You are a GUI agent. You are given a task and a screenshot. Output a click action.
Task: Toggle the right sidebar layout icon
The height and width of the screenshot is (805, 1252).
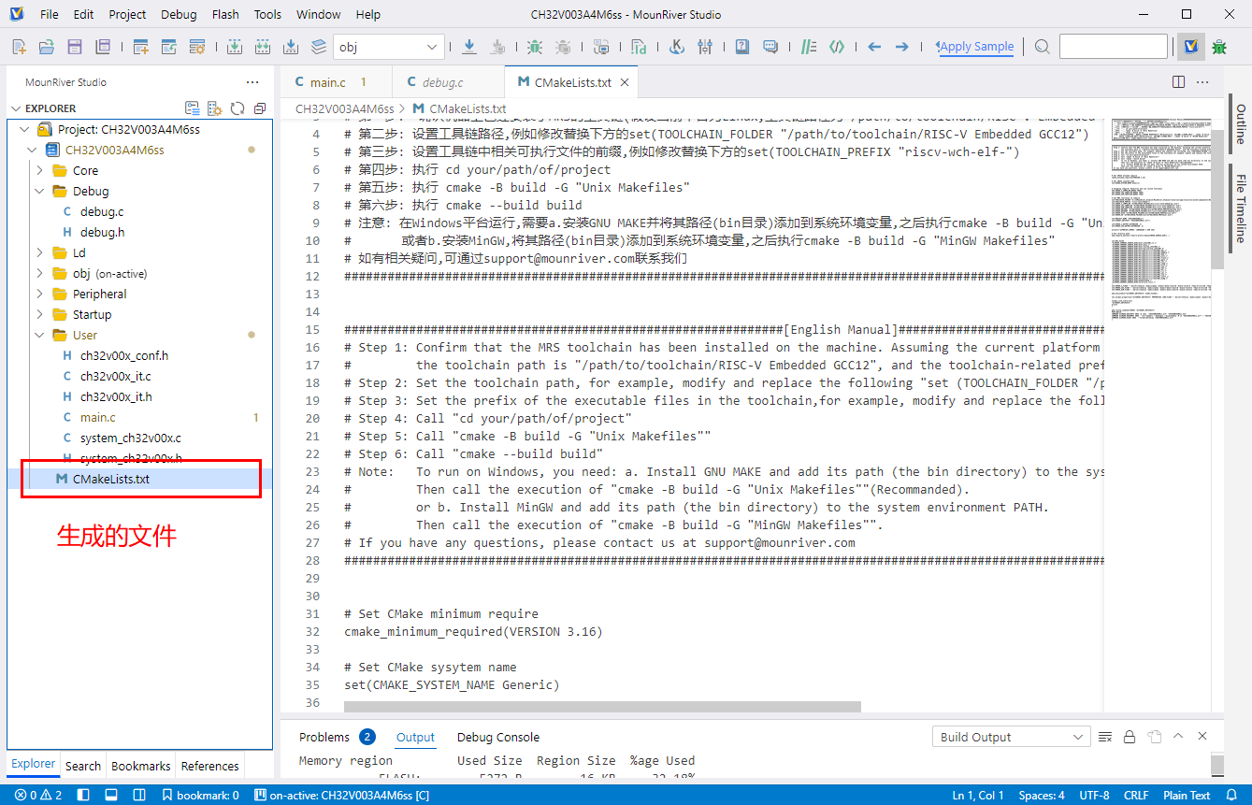pyautogui.click(x=139, y=796)
